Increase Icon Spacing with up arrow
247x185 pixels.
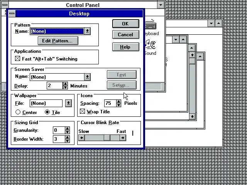pyautogui.click(x=119, y=101)
